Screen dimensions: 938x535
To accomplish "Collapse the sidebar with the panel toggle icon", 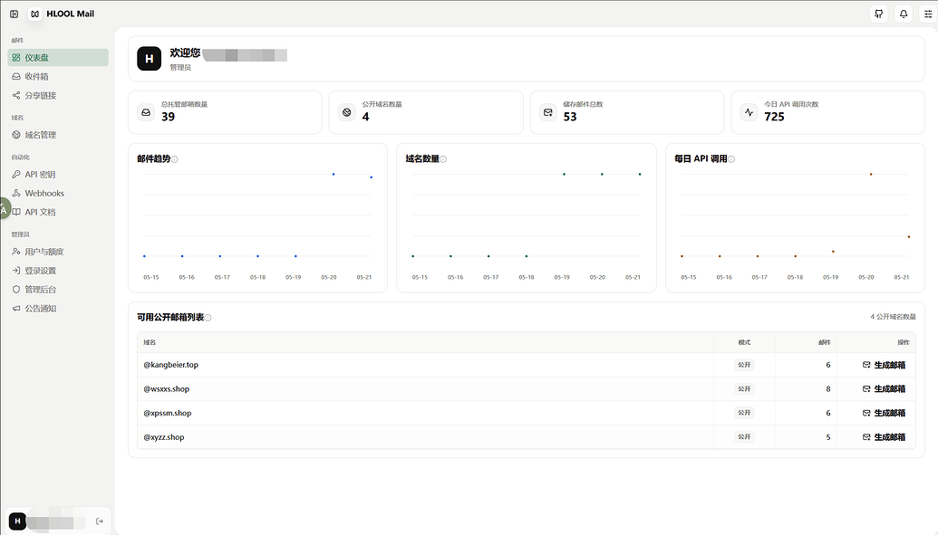I will click(14, 14).
